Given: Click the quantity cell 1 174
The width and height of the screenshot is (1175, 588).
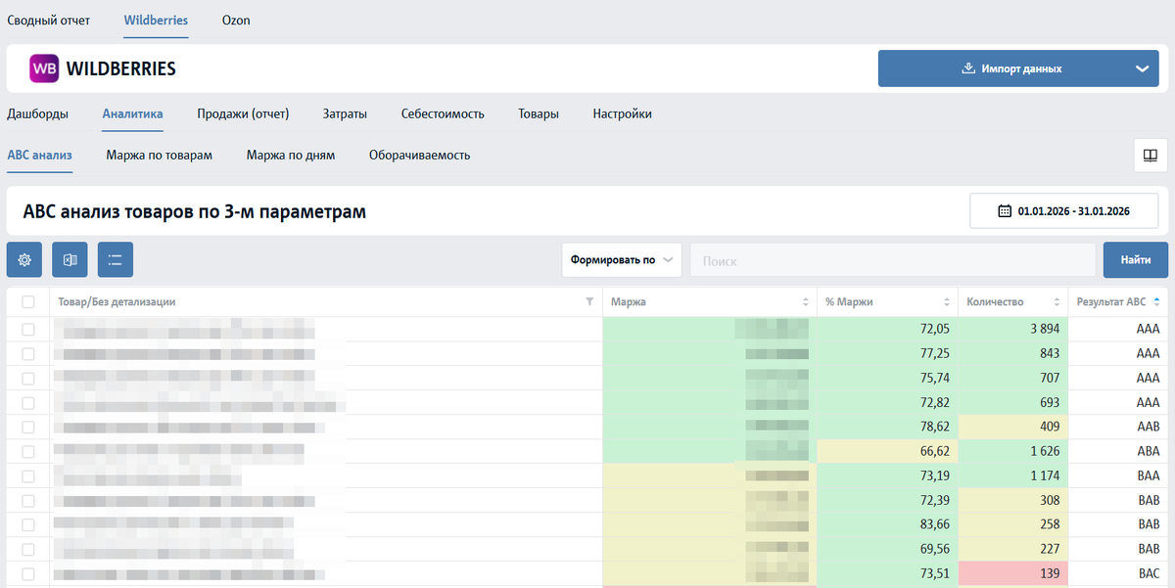Looking at the screenshot, I should pyautogui.click(x=1012, y=475).
